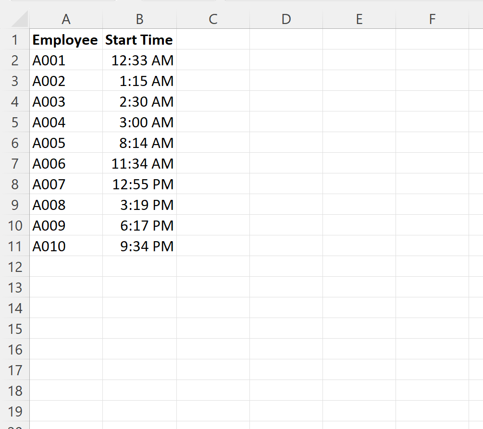Viewport: 483px width, 429px height.
Task: Select column A header
Action: [x=66, y=19]
